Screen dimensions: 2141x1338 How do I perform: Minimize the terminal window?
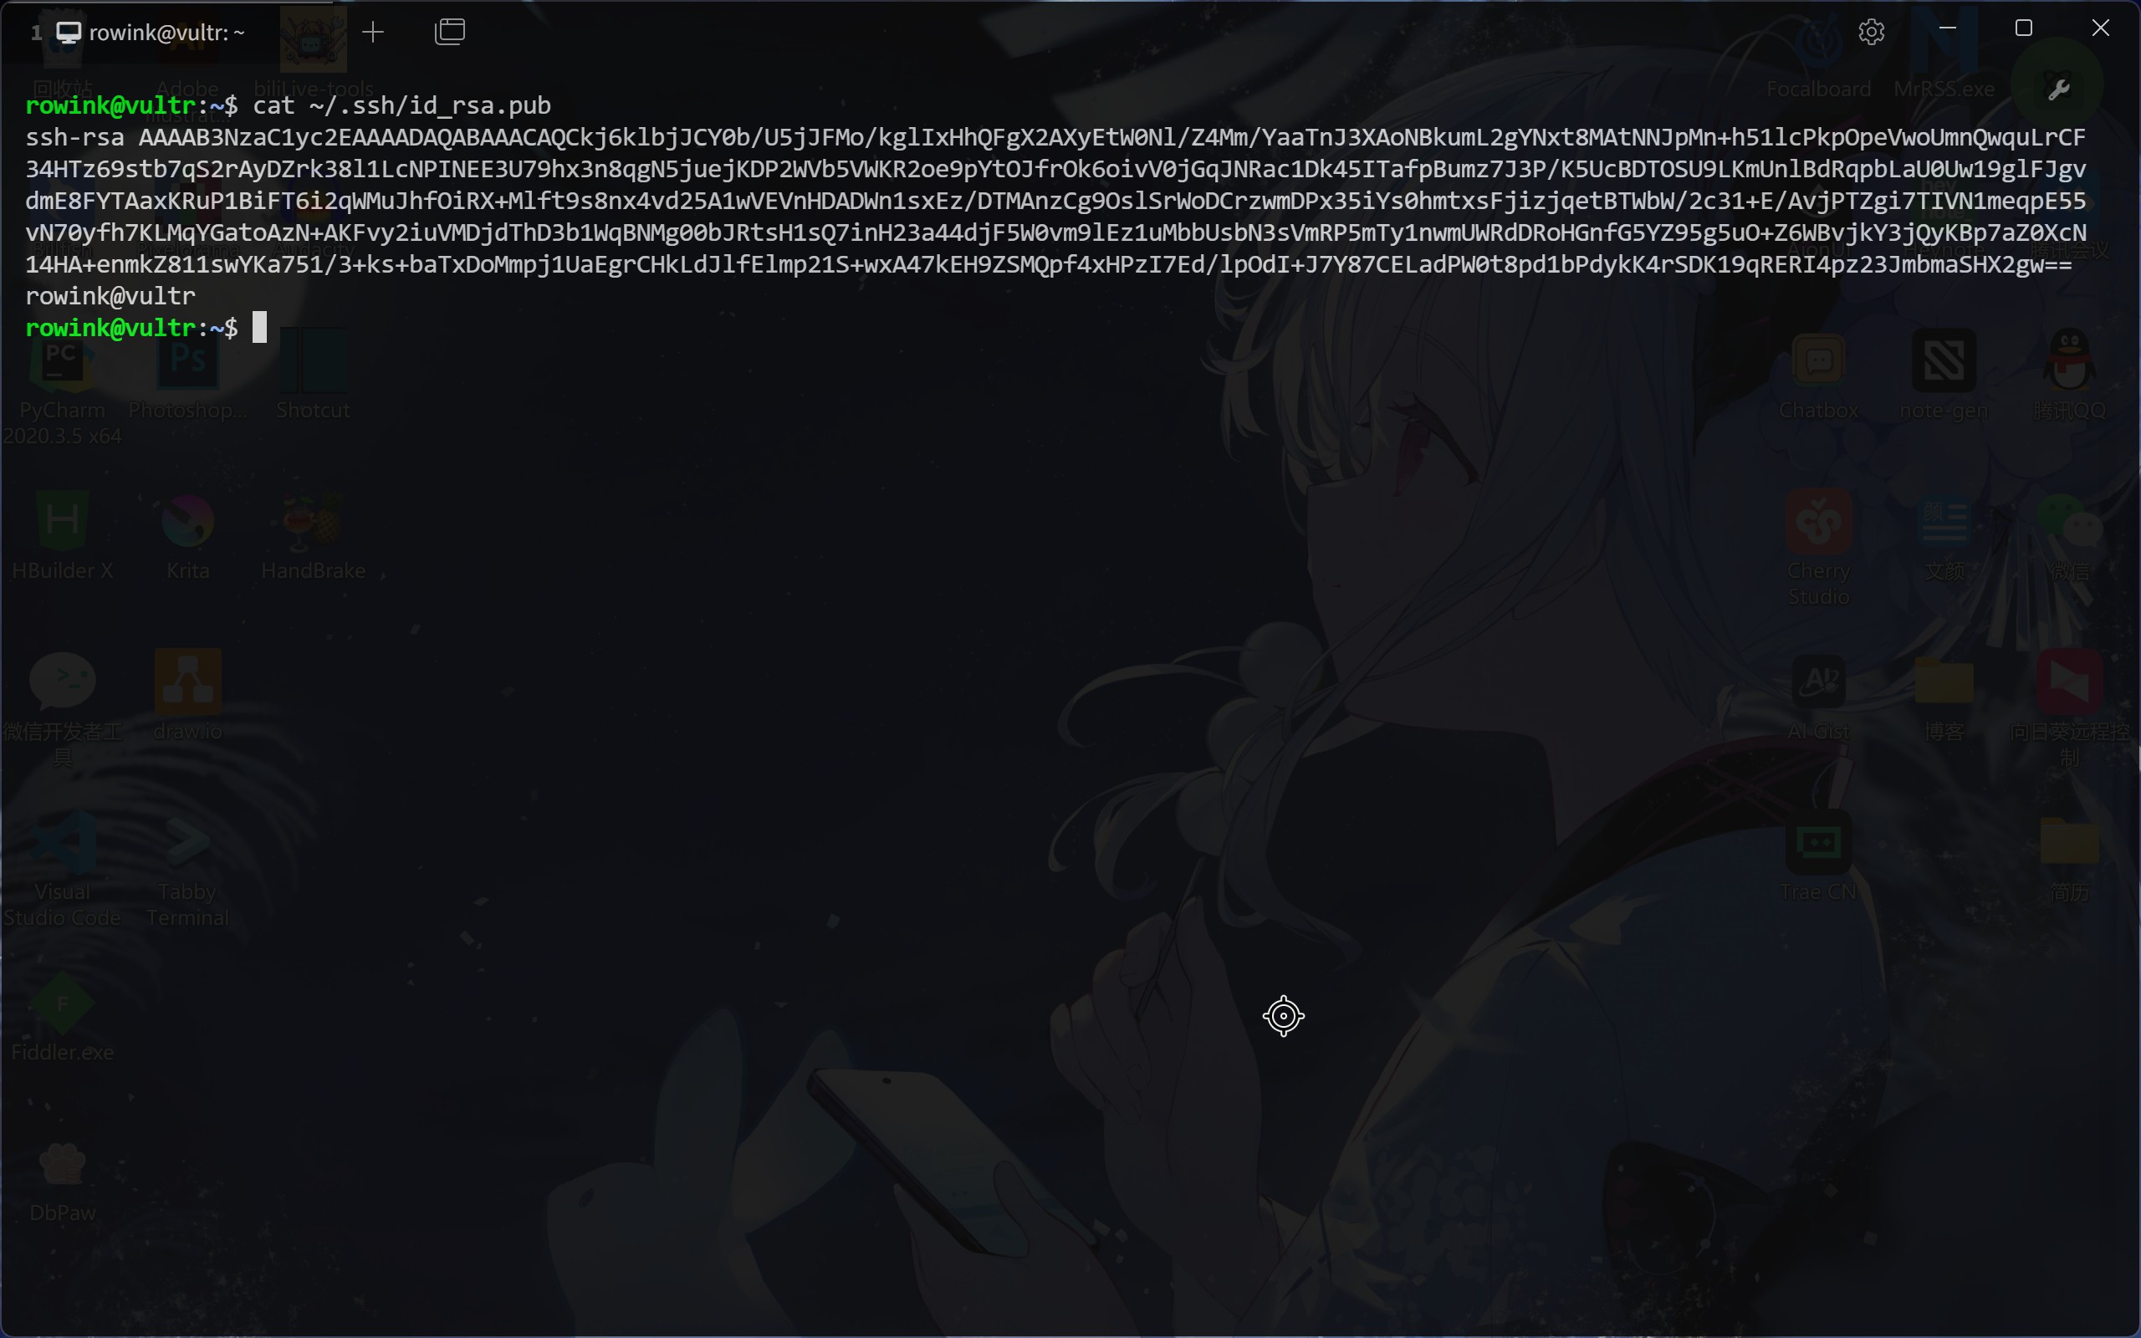tap(1947, 28)
